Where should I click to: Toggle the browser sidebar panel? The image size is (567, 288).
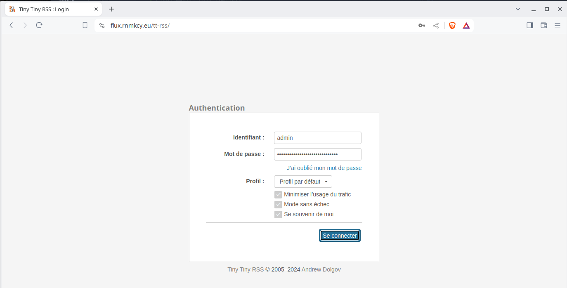tap(530, 25)
